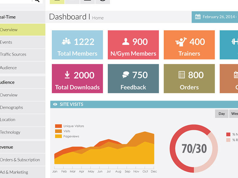
Task: Click the Unique Visitors legend label
Action: click(x=73, y=126)
